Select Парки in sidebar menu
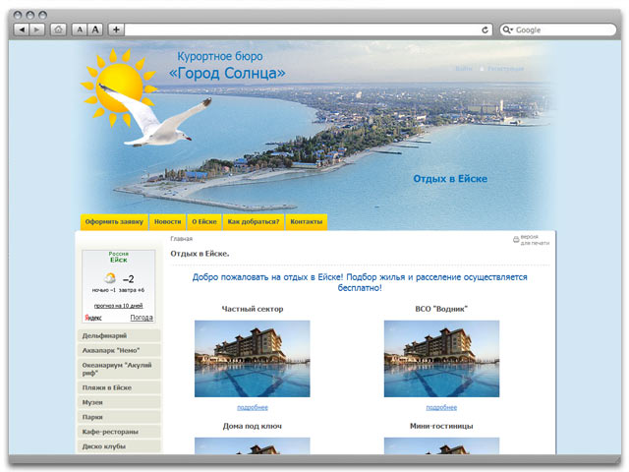The image size is (629, 472). tap(119, 417)
